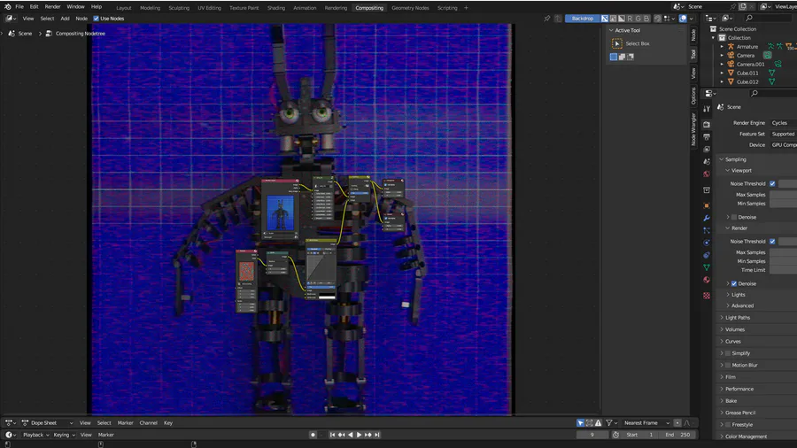This screenshot has width=797, height=448.
Task: Click the Select Box tool icon
Action: pos(617,43)
